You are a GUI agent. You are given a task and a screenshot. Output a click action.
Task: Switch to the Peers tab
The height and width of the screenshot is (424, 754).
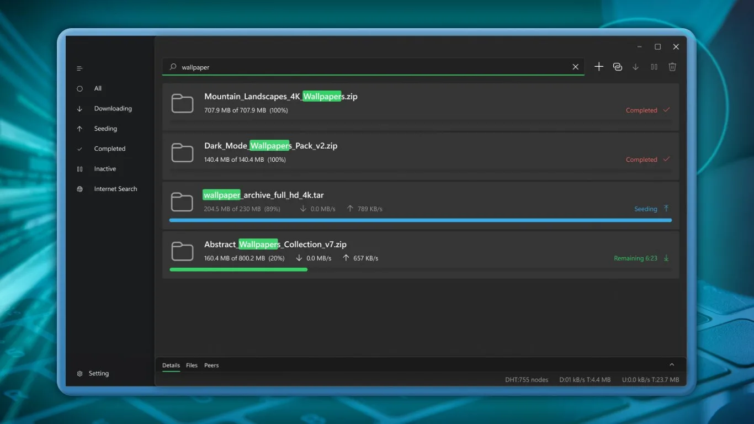[x=211, y=365]
